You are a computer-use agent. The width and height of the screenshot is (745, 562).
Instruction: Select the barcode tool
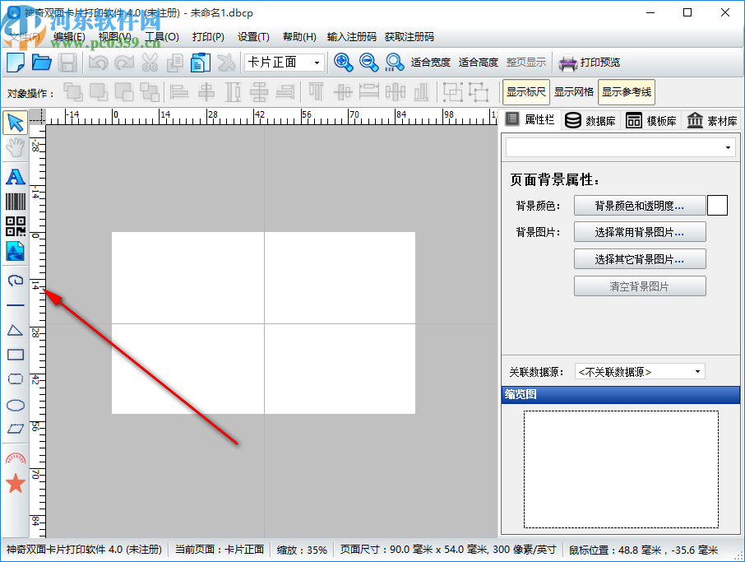pos(15,202)
